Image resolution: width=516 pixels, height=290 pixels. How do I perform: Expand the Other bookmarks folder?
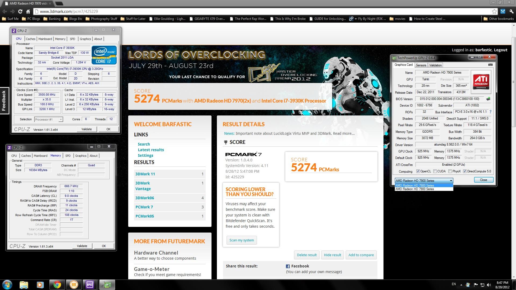(499, 19)
